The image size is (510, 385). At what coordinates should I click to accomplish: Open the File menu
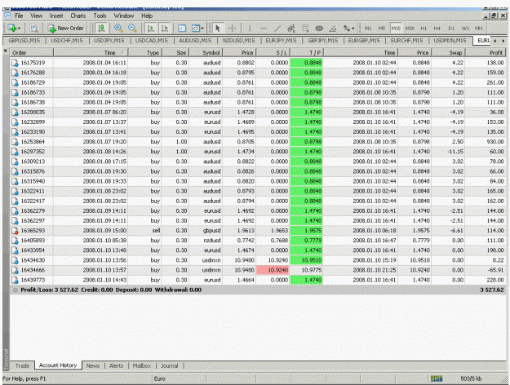point(19,15)
